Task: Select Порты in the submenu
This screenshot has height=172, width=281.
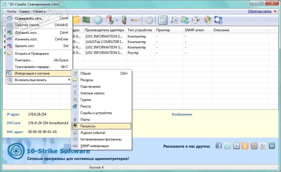Action: pyautogui.click(x=101, y=120)
